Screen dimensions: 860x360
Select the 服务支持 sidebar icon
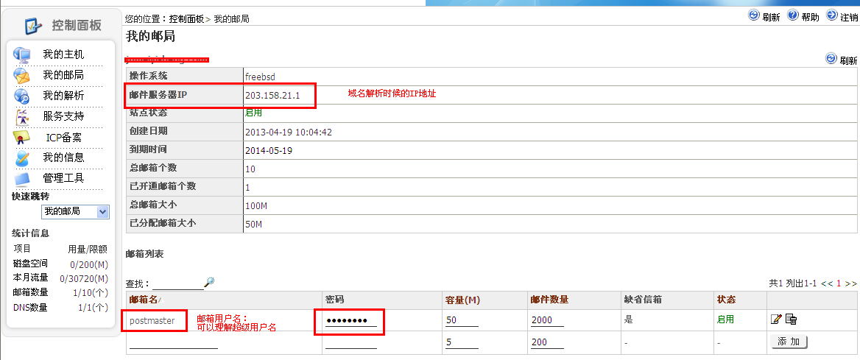[x=22, y=116]
